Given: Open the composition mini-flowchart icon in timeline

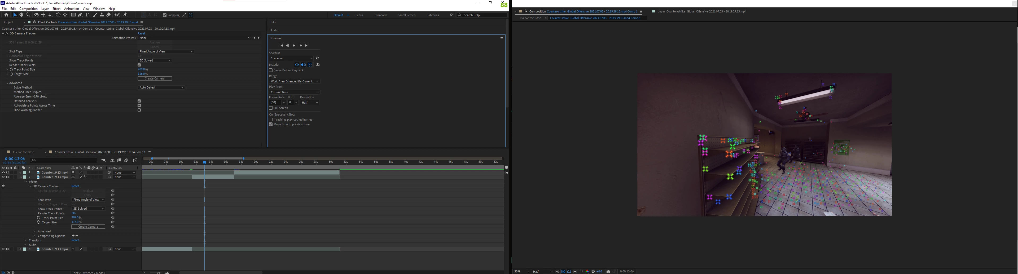Looking at the screenshot, I should pos(104,160).
